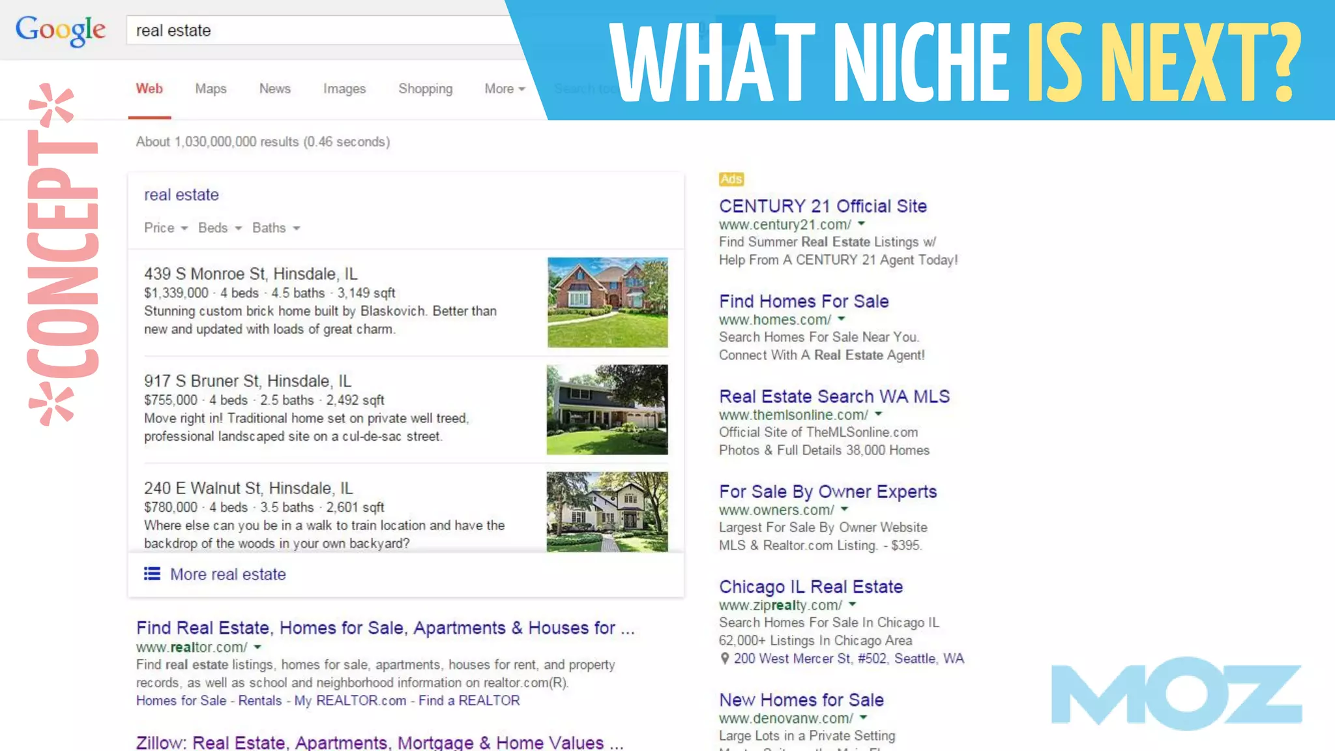Click the www.themlsonline.com/ URL

pos(793,415)
